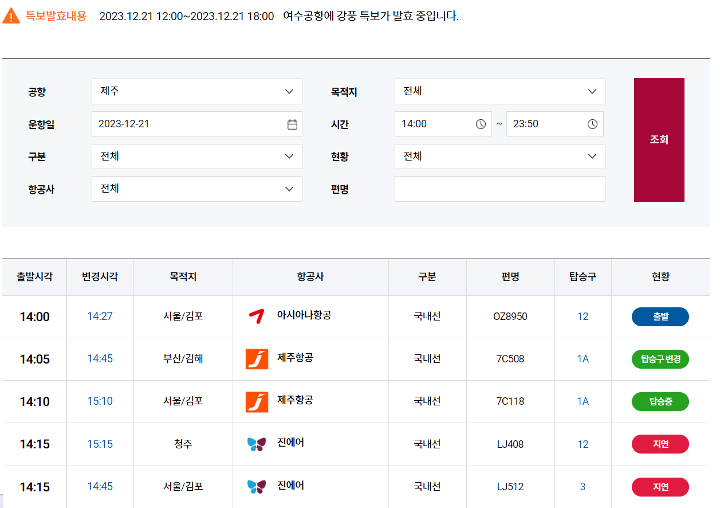Click Jeju Air logo in 7C118 row
The height and width of the screenshot is (508, 720).
coord(257,401)
